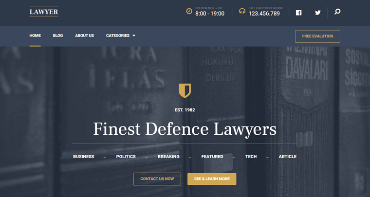Viewport: 370px width, 197px height.
Task: Click the phone number 123.456.789
Action: click(x=264, y=14)
